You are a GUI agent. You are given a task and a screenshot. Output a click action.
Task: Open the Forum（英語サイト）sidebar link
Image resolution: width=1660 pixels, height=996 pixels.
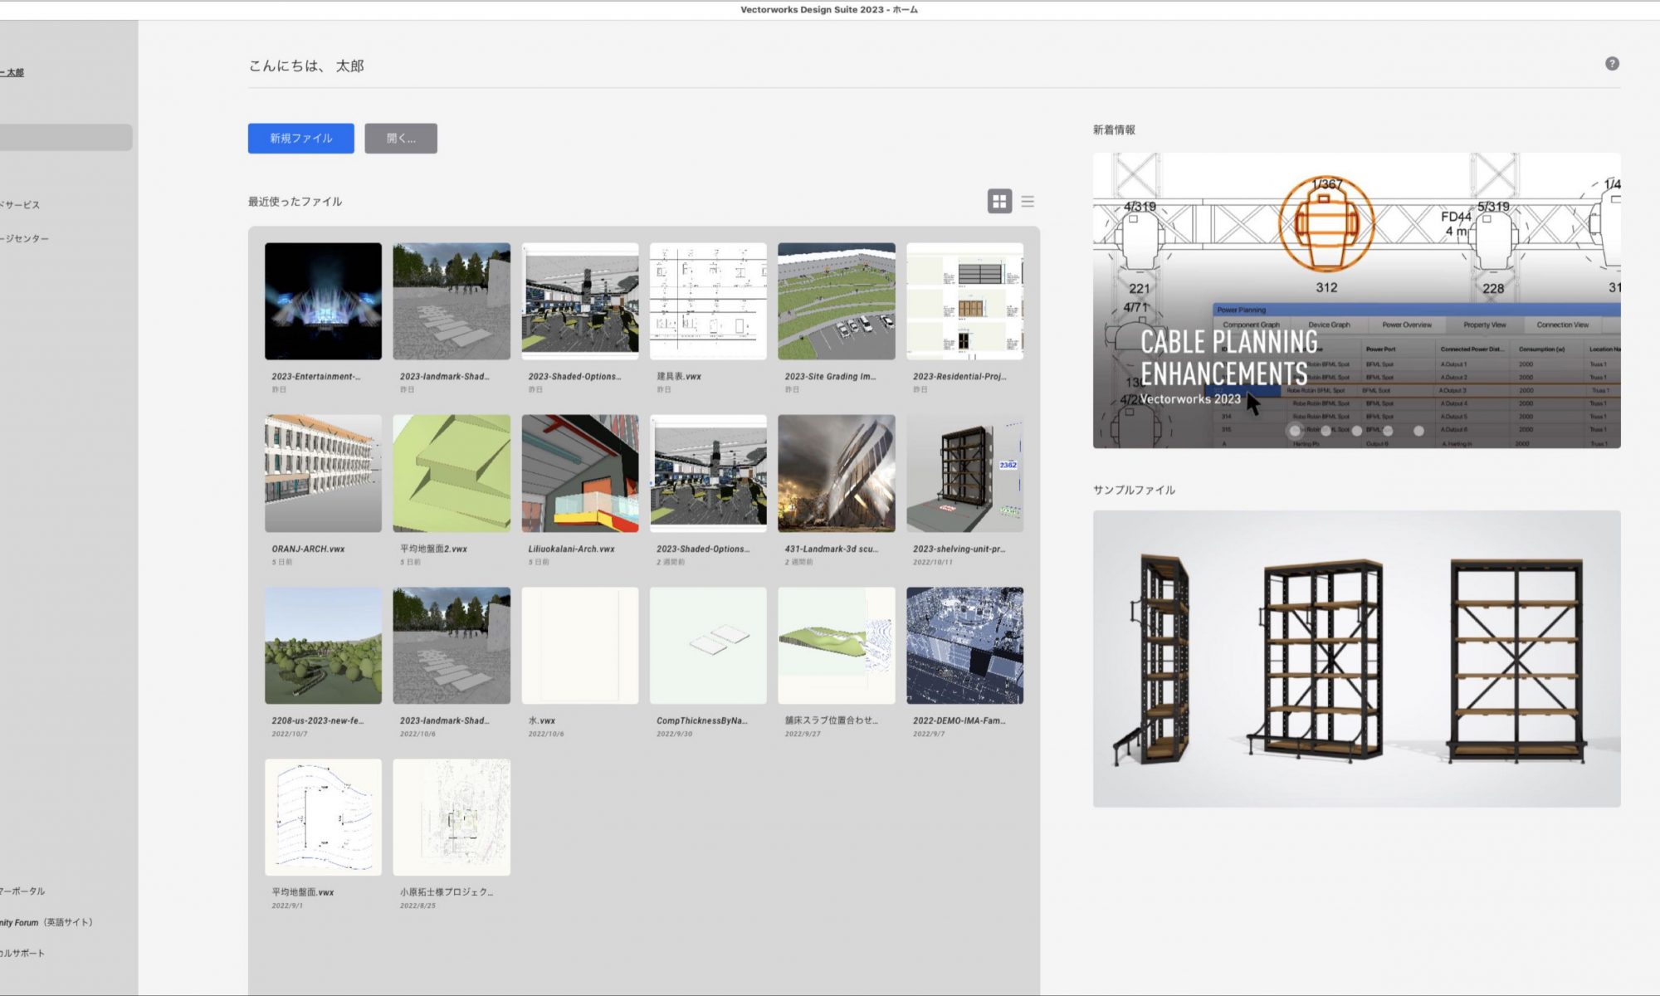tap(46, 922)
